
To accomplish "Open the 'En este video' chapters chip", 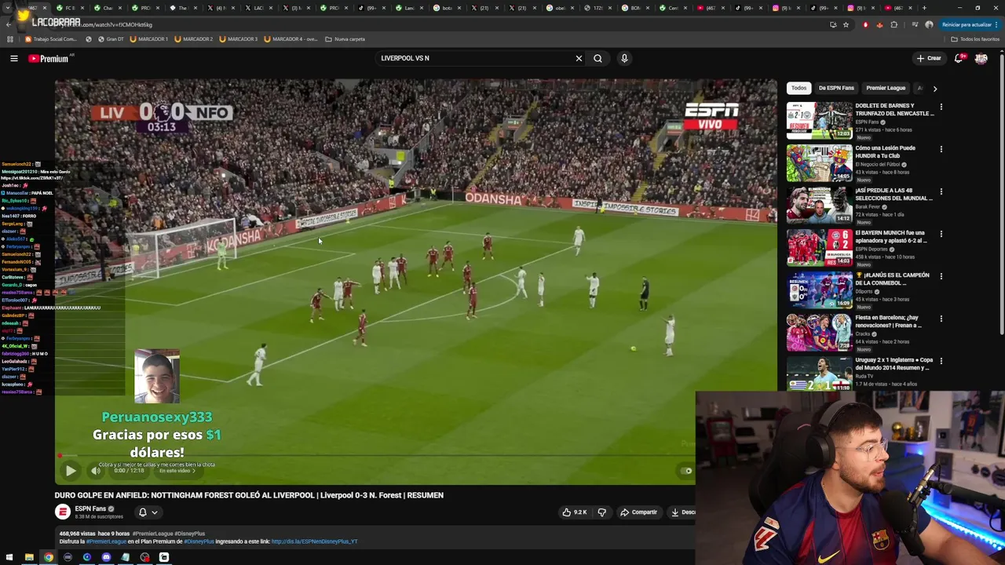I will tap(176, 471).
